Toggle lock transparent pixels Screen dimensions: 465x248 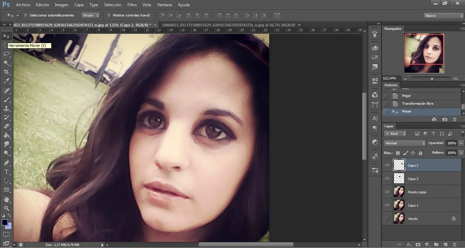398,153
